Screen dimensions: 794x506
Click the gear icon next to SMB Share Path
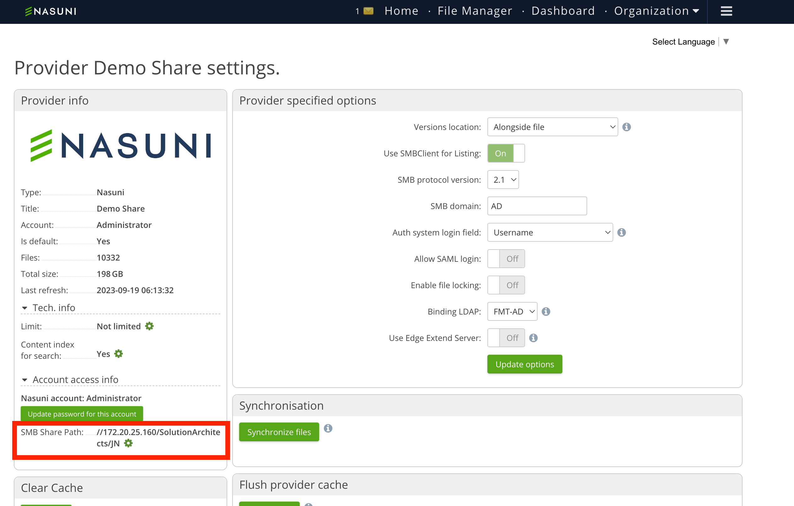[128, 443]
